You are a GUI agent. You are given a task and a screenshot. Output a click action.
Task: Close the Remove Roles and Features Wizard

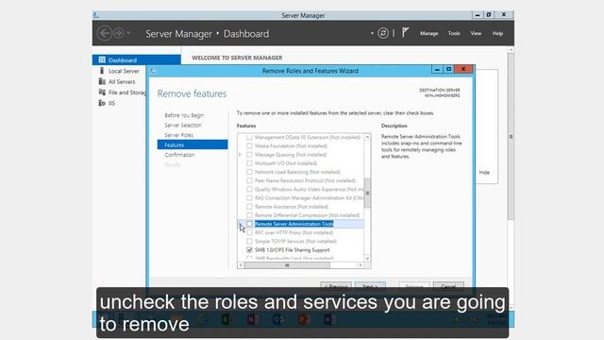tap(463, 69)
